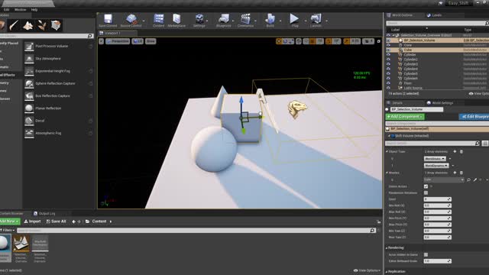Browse to mesh asset magnifier icon

(x=468, y=180)
